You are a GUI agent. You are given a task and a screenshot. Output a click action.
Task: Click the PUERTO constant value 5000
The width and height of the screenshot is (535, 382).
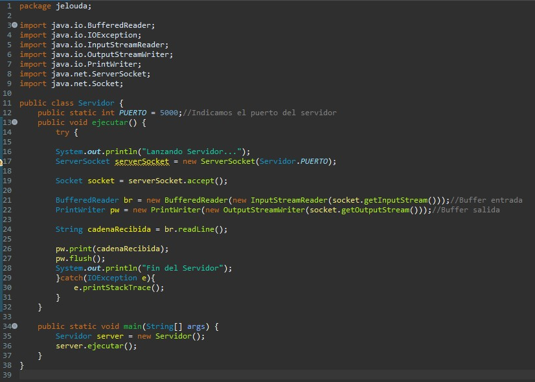tap(168, 113)
